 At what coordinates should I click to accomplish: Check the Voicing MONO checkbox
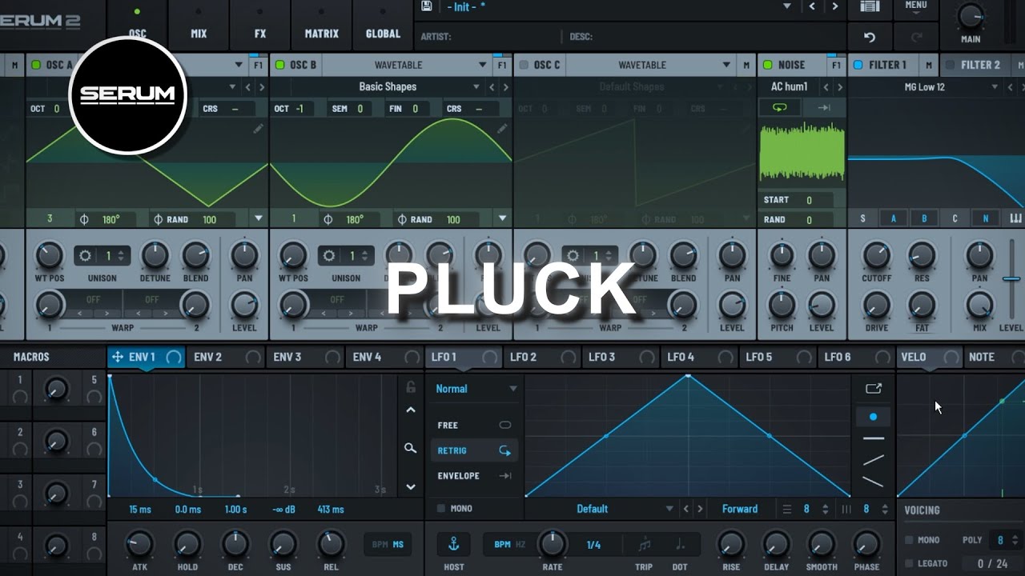tap(909, 540)
